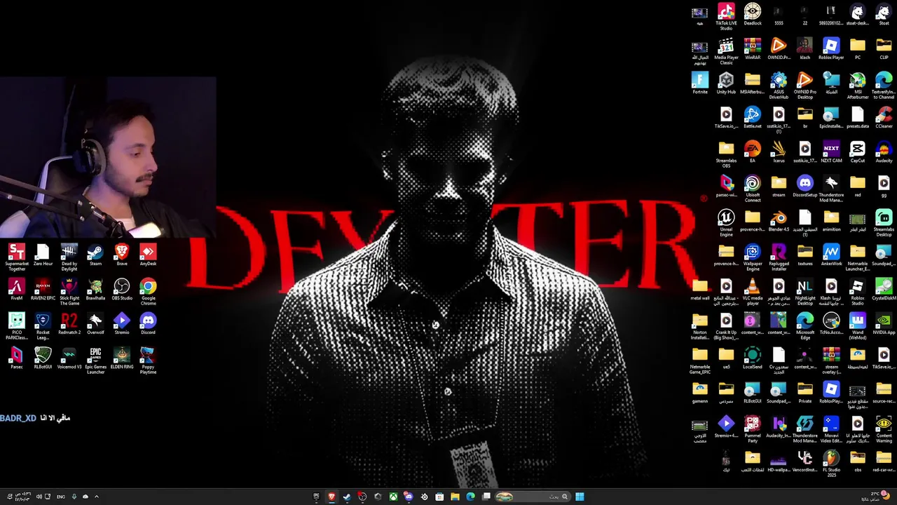Viewport: 897px width, 505px height.
Task: Open the Voicemod V3 shortcut
Action: 69,358
